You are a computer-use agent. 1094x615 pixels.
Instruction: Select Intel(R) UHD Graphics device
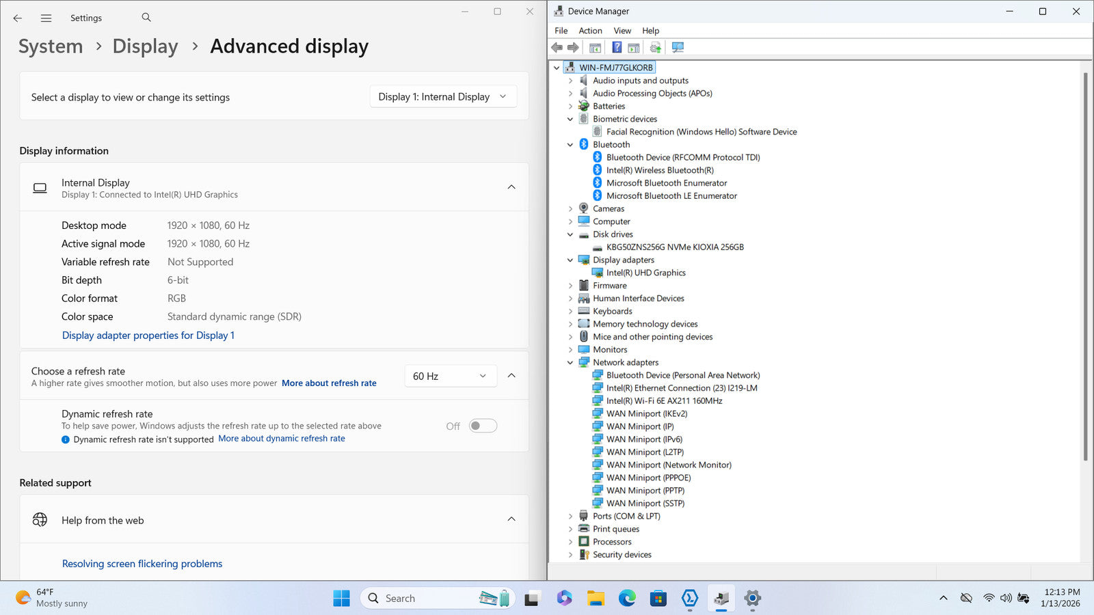(645, 273)
